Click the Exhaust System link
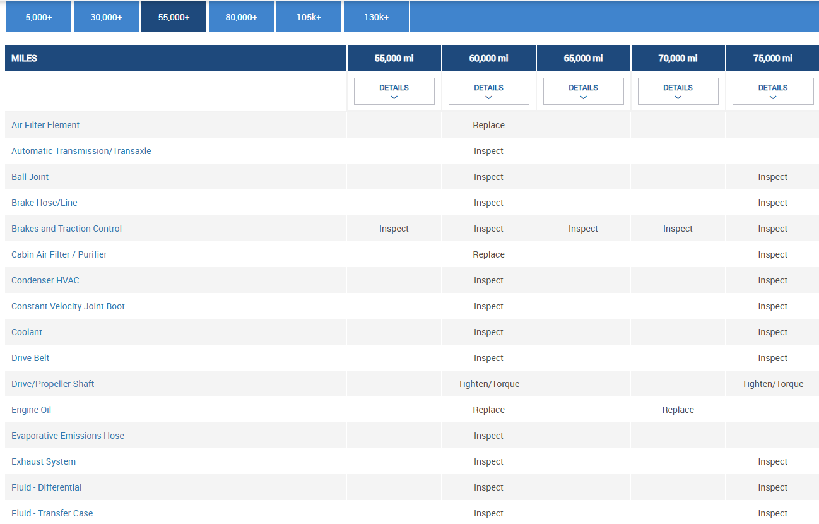The image size is (819, 524). [x=44, y=461]
